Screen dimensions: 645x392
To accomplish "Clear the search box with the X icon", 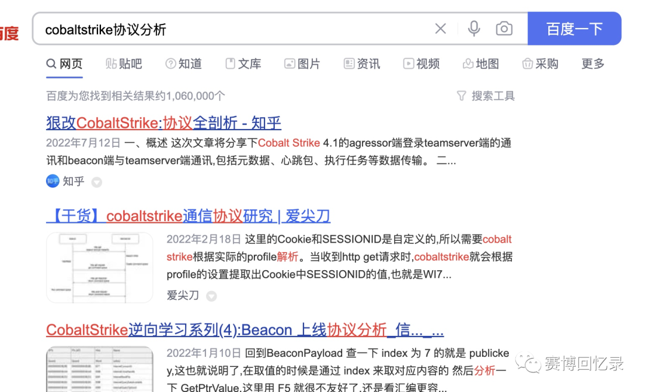I will (x=440, y=29).
